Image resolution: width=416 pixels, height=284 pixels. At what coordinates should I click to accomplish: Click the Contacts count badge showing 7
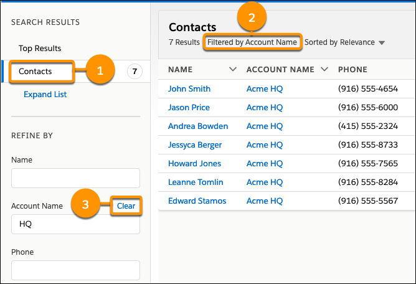(x=135, y=71)
